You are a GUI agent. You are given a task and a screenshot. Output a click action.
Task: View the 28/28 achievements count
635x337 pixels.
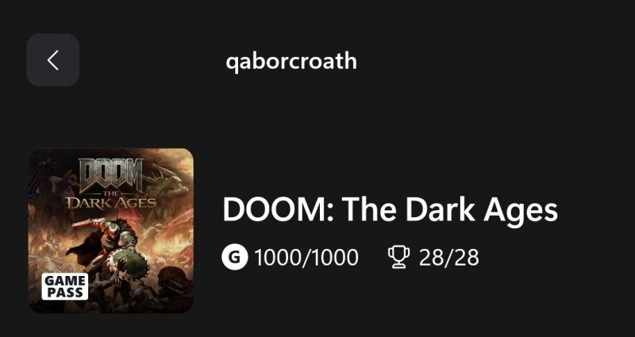tap(448, 257)
